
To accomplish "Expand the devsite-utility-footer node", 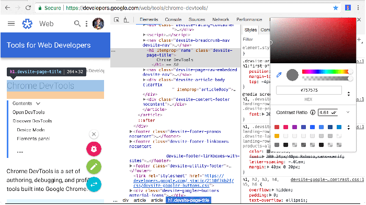I will (x=131, y=166).
